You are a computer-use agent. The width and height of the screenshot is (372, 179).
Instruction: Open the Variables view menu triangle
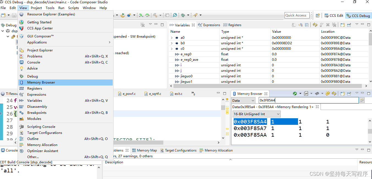coord(357,24)
